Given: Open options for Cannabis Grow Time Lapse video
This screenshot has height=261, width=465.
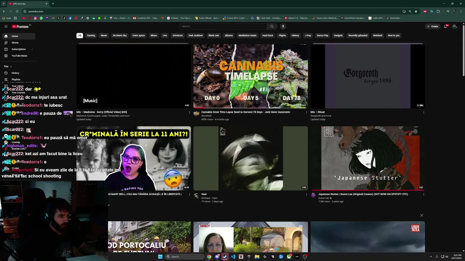Looking at the screenshot, I should [306, 112].
